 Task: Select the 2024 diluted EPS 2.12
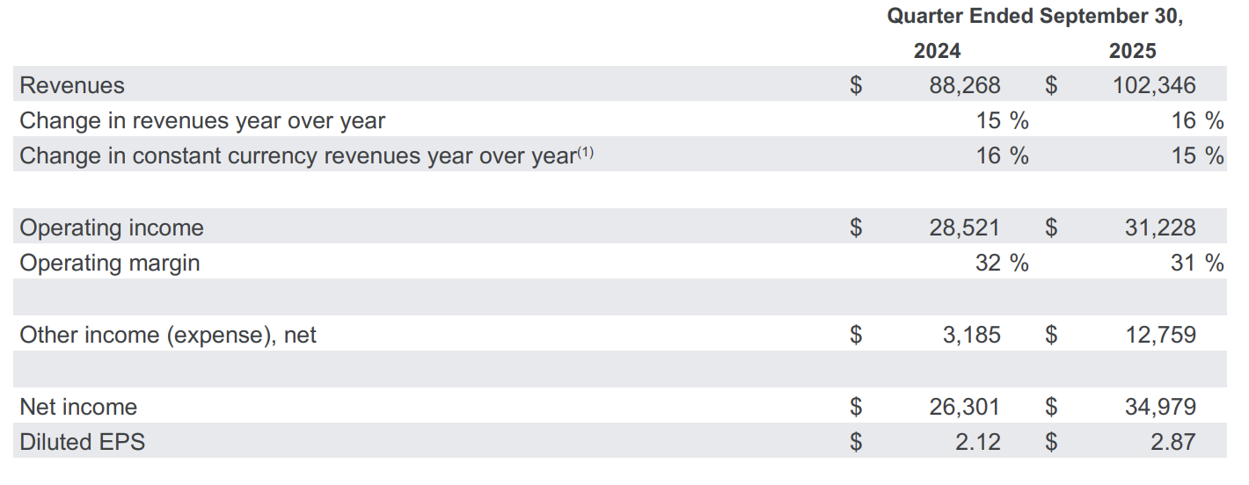pyautogui.click(x=977, y=442)
